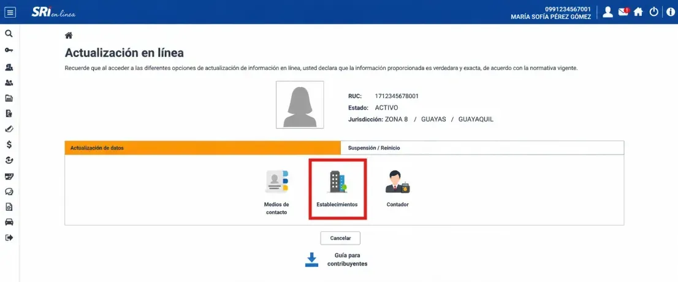Open the information icon in header
This screenshot has height=282, width=678.
[670, 12]
